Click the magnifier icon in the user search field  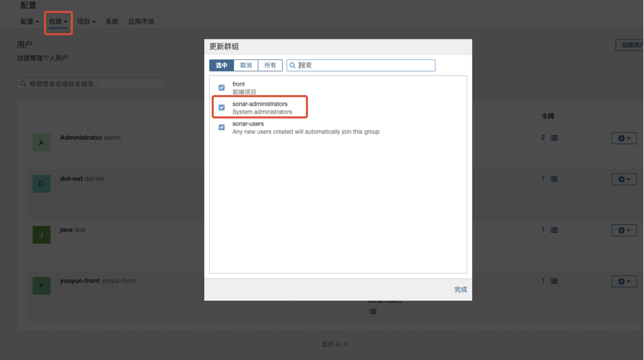click(x=23, y=84)
